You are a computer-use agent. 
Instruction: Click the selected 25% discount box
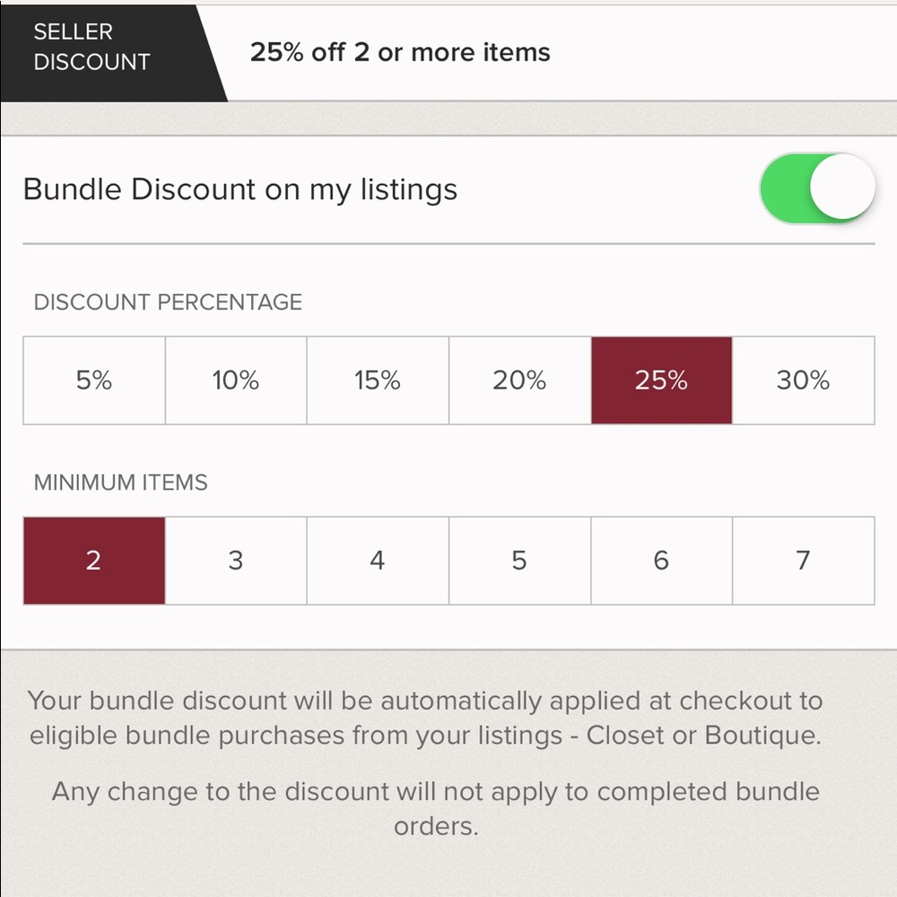tap(662, 380)
